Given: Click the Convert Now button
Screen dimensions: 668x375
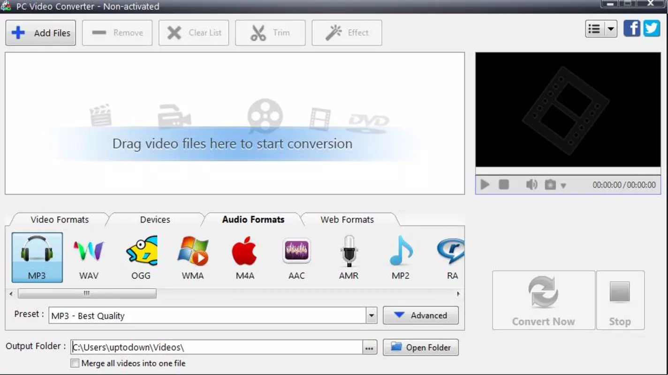Looking at the screenshot, I should pos(544,300).
